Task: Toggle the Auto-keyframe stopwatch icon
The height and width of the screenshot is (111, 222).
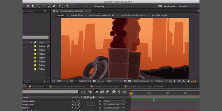Action: 119,92
